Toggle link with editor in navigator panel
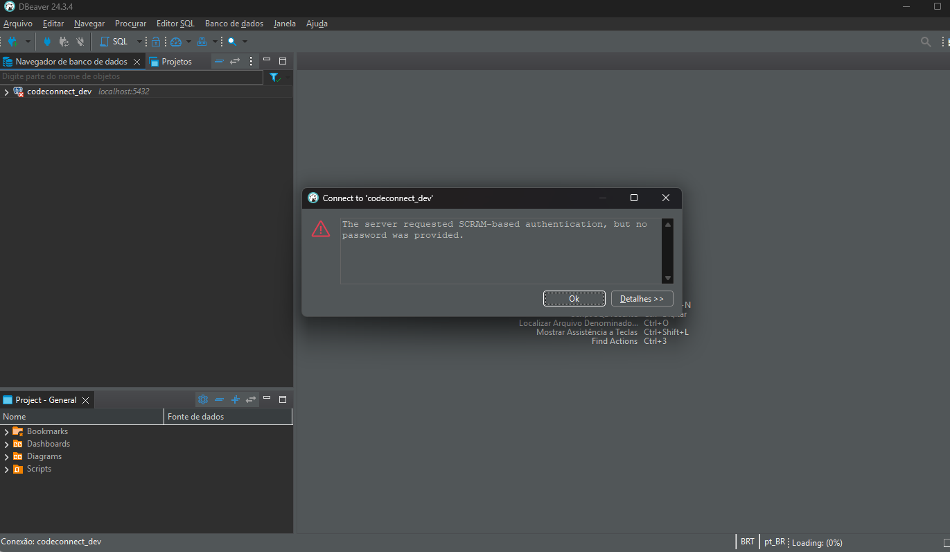 pyautogui.click(x=235, y=61)
